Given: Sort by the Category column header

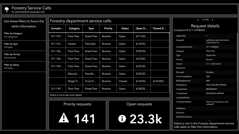Looking at the screenshot, I should pos(74,28).
